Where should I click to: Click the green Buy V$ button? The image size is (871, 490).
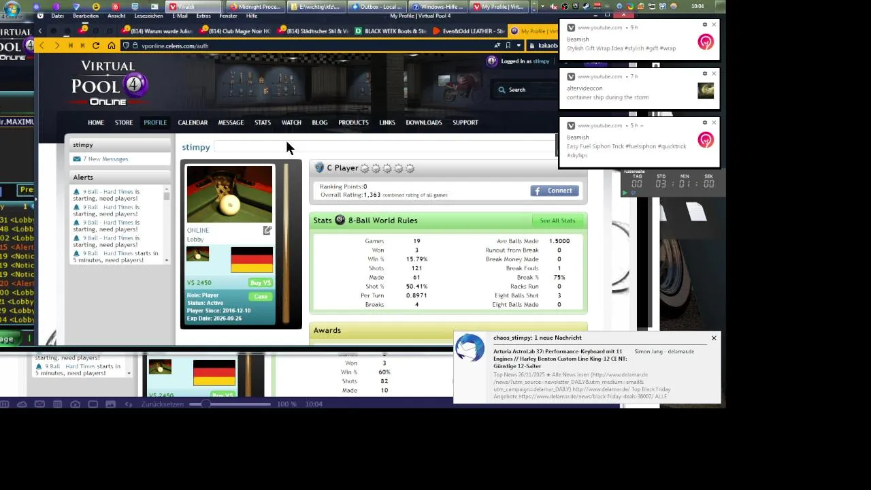pyautogui.click(x=261, y=282)
